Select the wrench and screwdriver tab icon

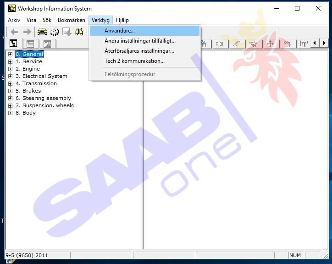(253, 44)
